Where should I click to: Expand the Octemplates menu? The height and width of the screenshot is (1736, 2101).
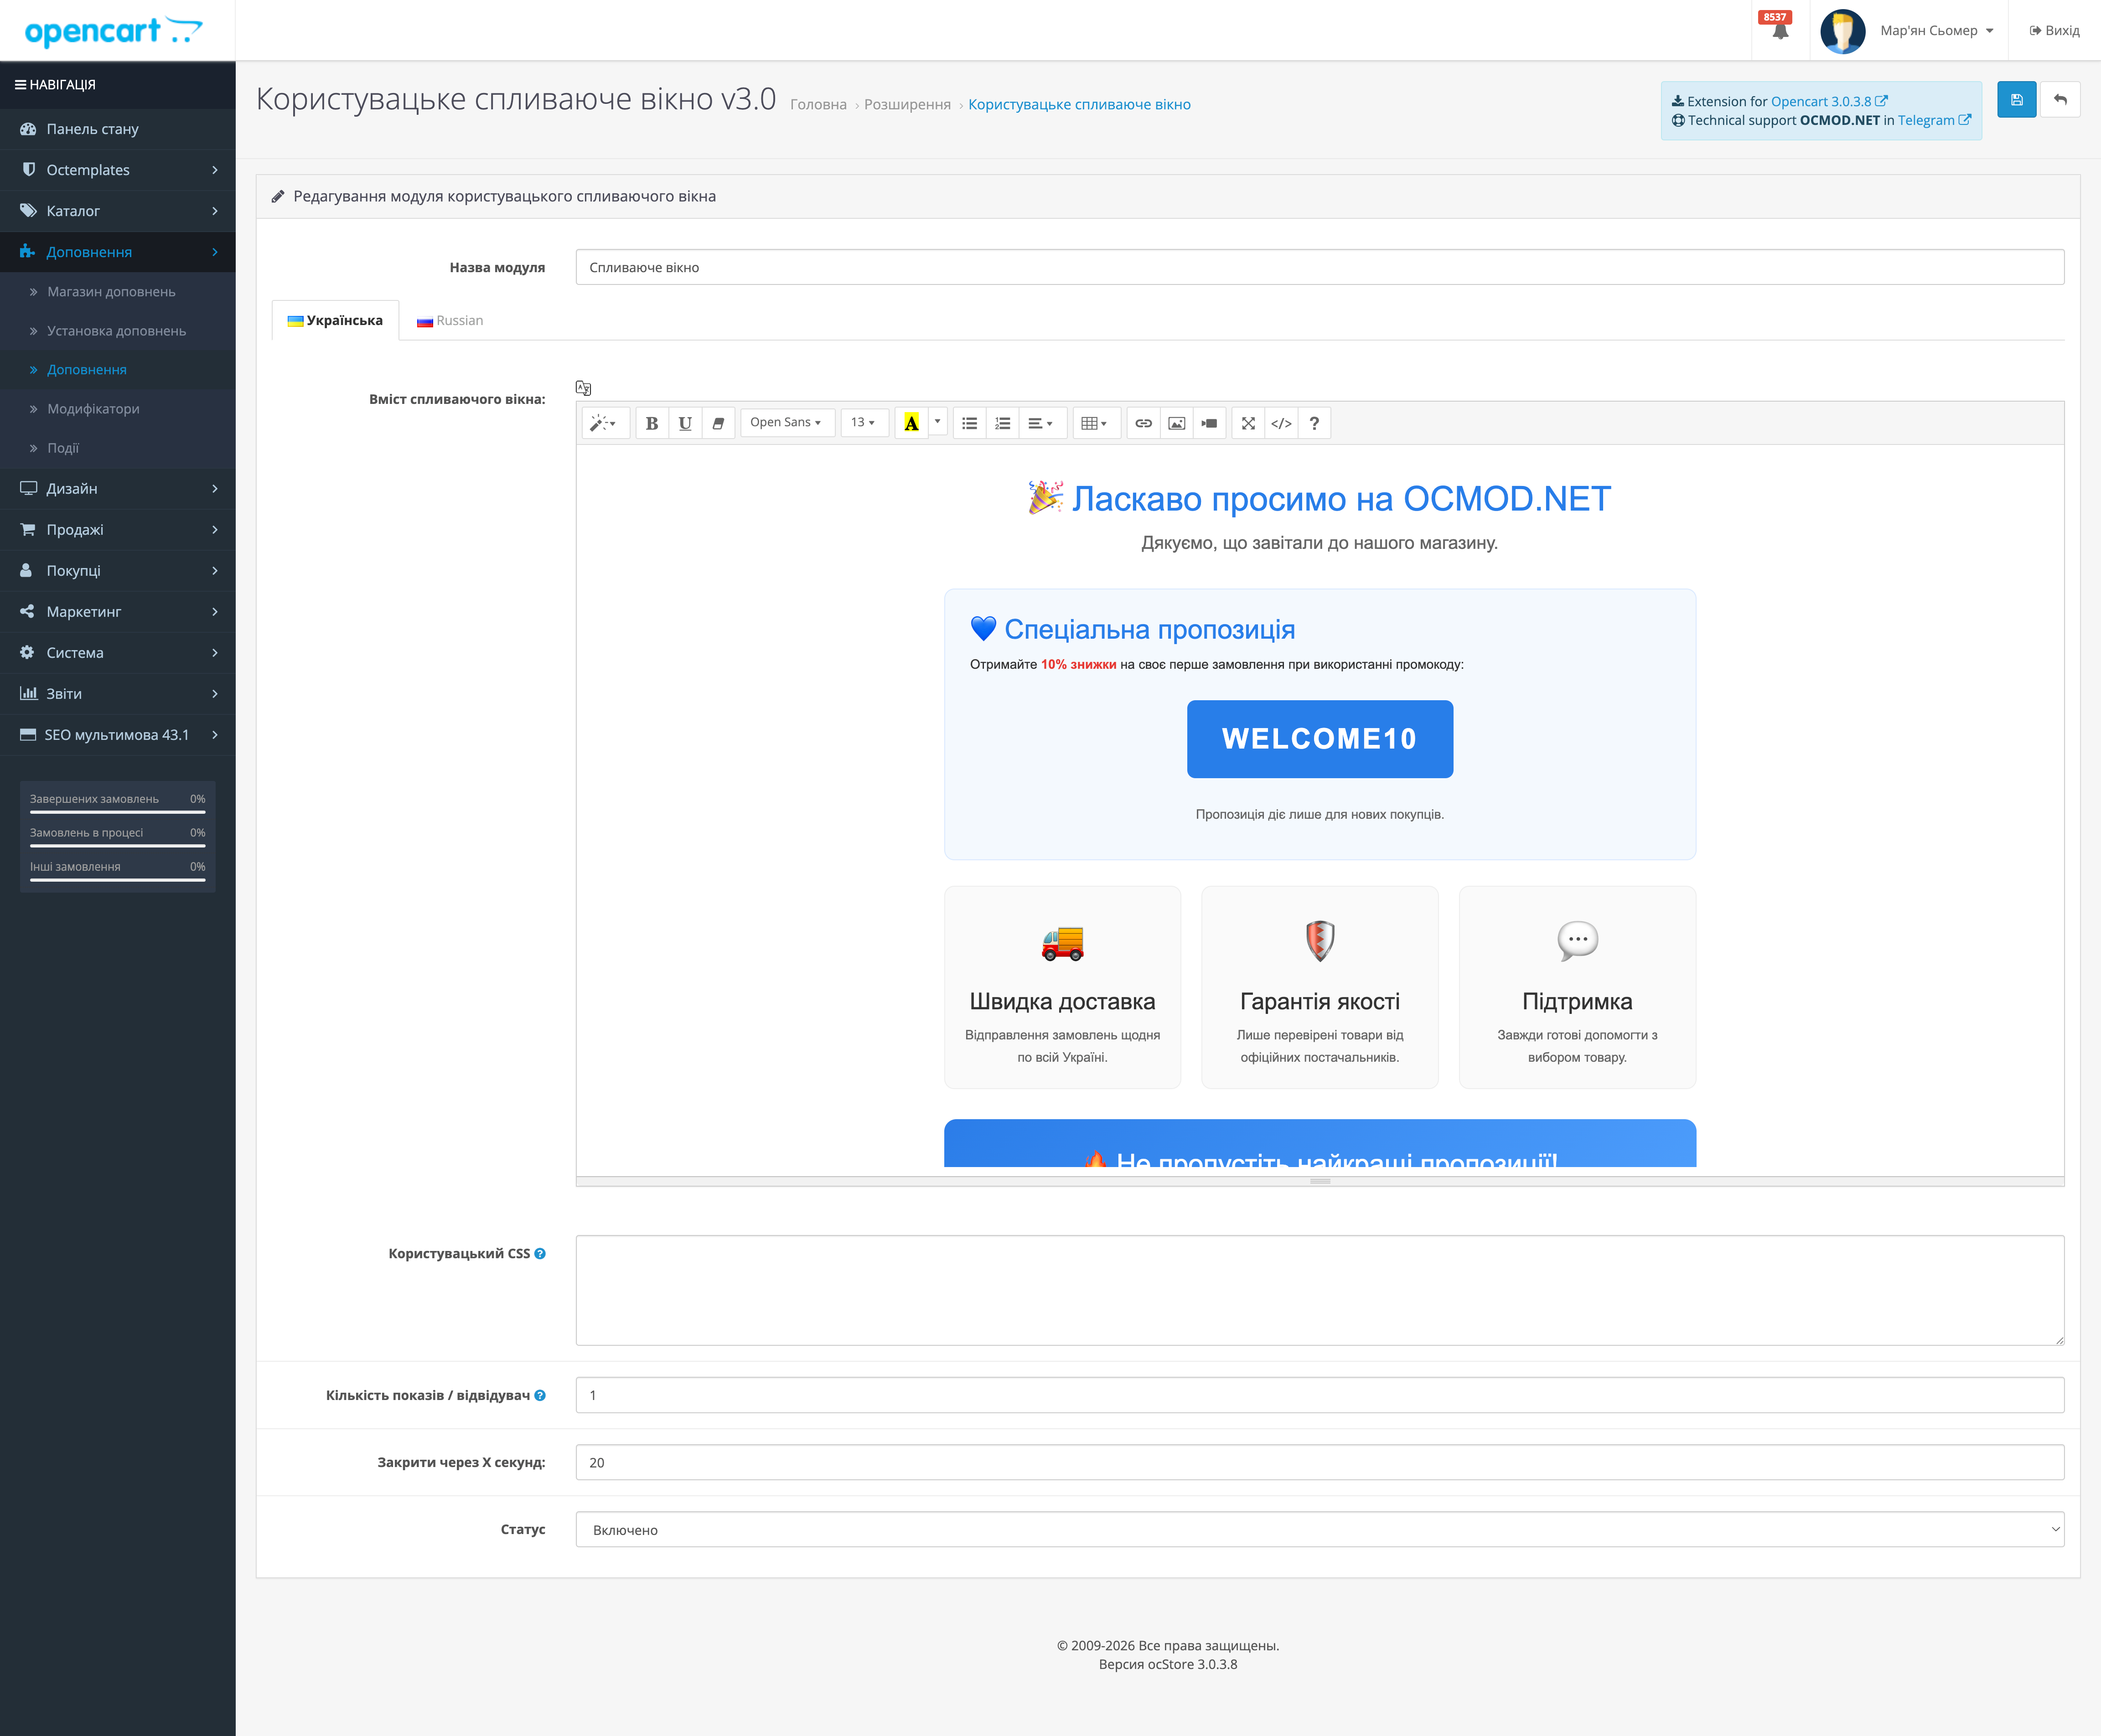118,170
